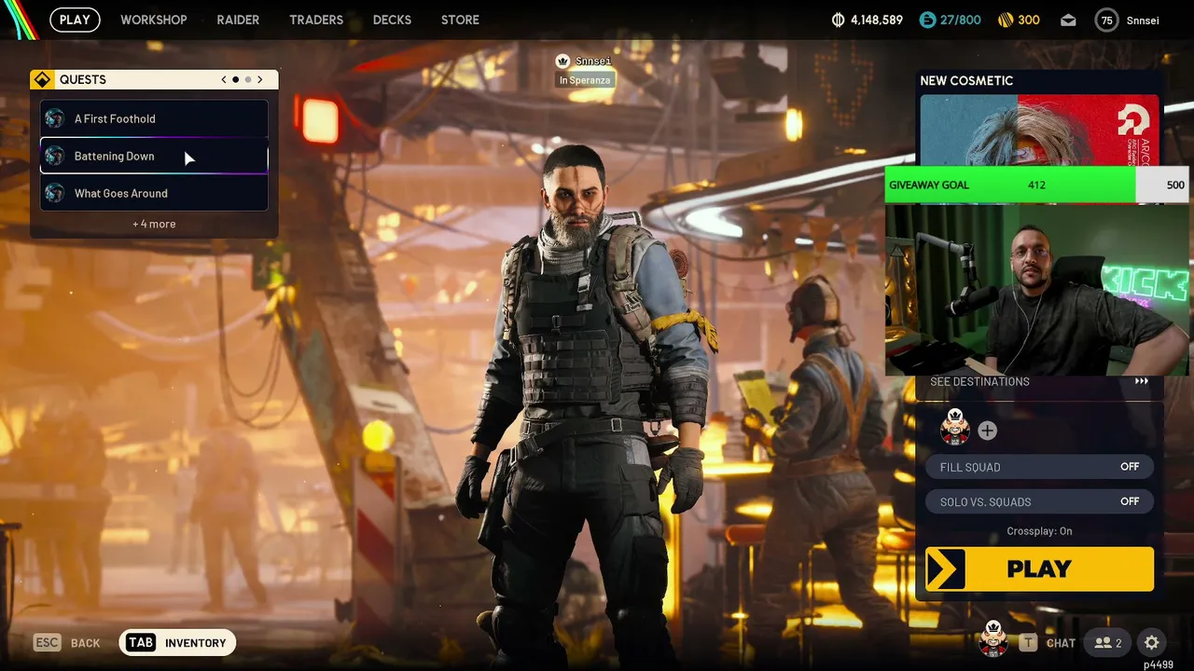Expand the "+ 4 more" quests list
This screenshot has height=671, width=1194.
(x=154, y=224)
